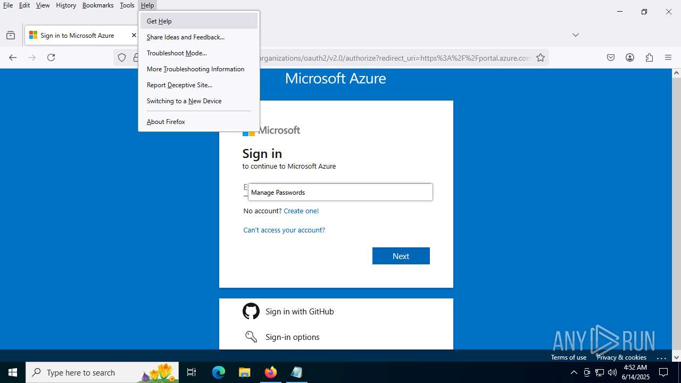Open the Windows notification center
Screen dimensions: 681x383
(663, 372)
